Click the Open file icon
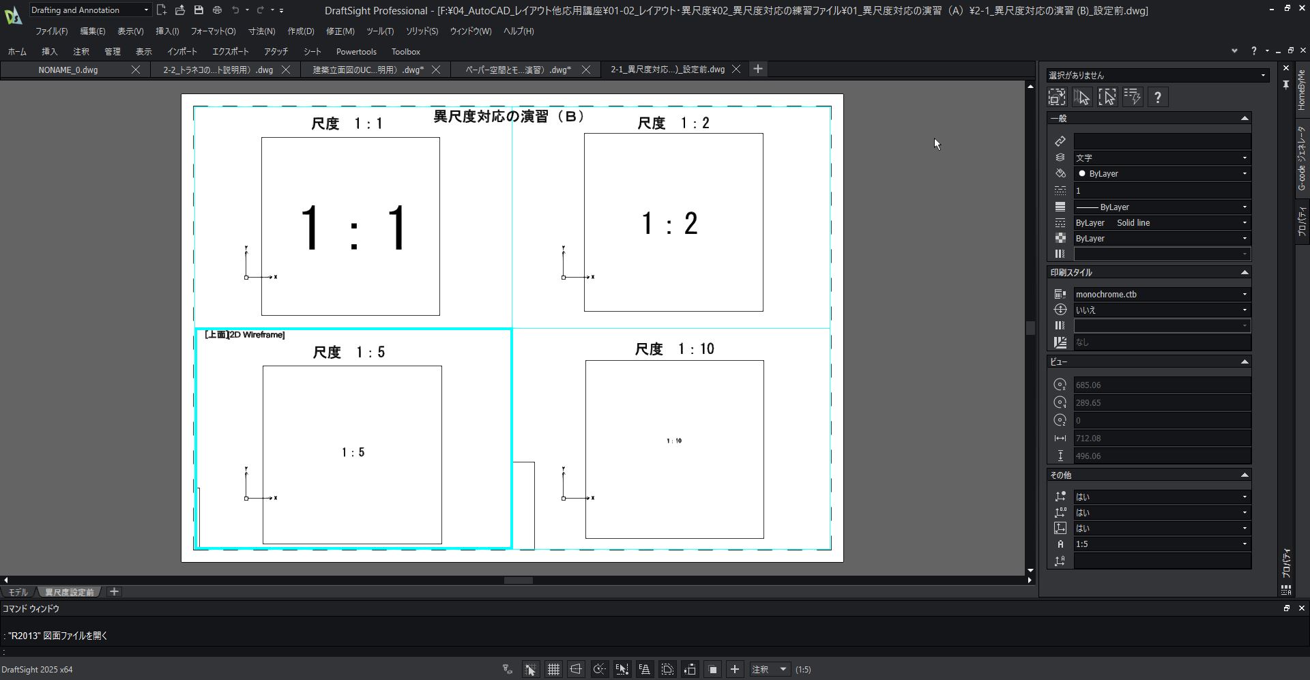Viewport: 1310px width, 680px height. pyautogui.click(x=179, y=10)
